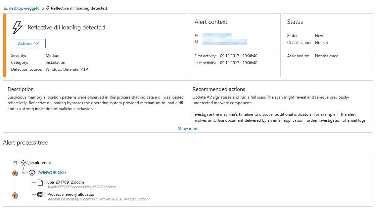
Task: Click the explorer.exe gear process icon
Action: pyautogui.click(x=23, y=163)
